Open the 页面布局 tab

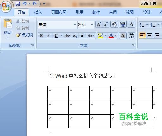tap(59, 12)
